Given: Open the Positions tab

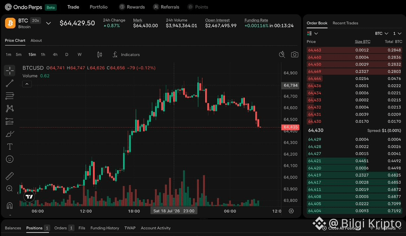Looking at the screenshot, I should coord(38,228).
